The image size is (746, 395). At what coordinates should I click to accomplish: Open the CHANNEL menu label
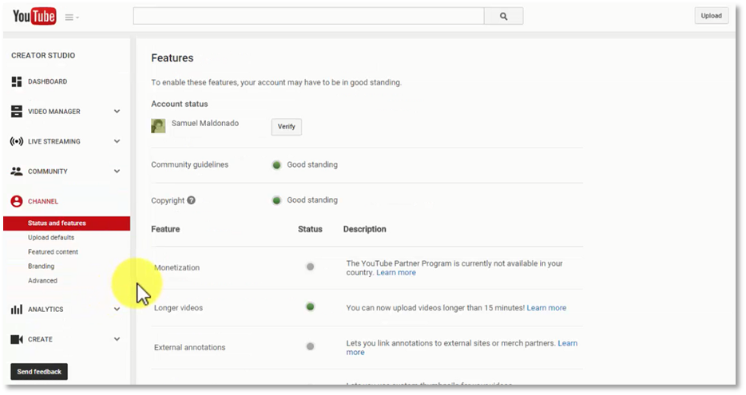click(43, 201)
